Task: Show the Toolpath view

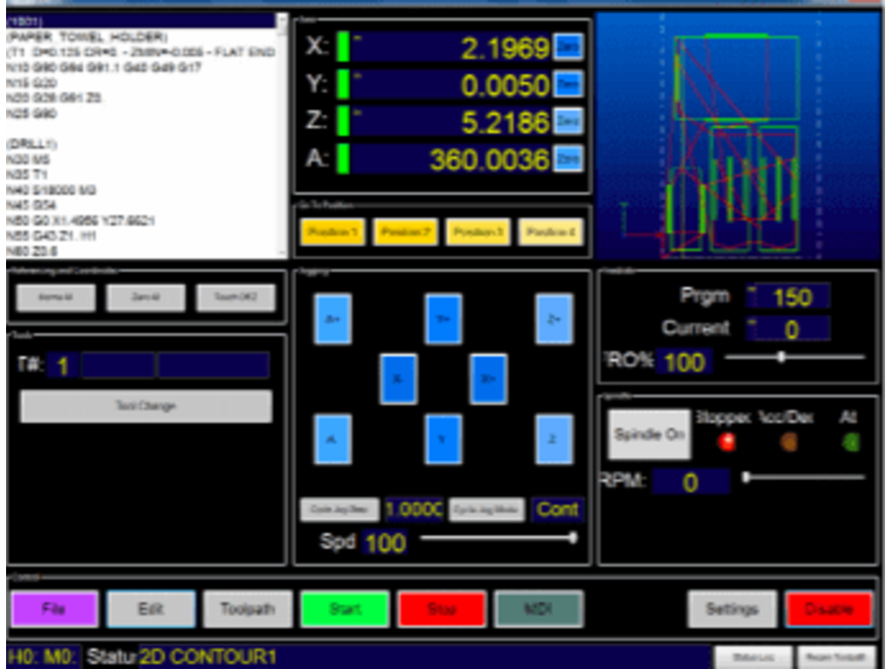Action: [x=248, y=609]
